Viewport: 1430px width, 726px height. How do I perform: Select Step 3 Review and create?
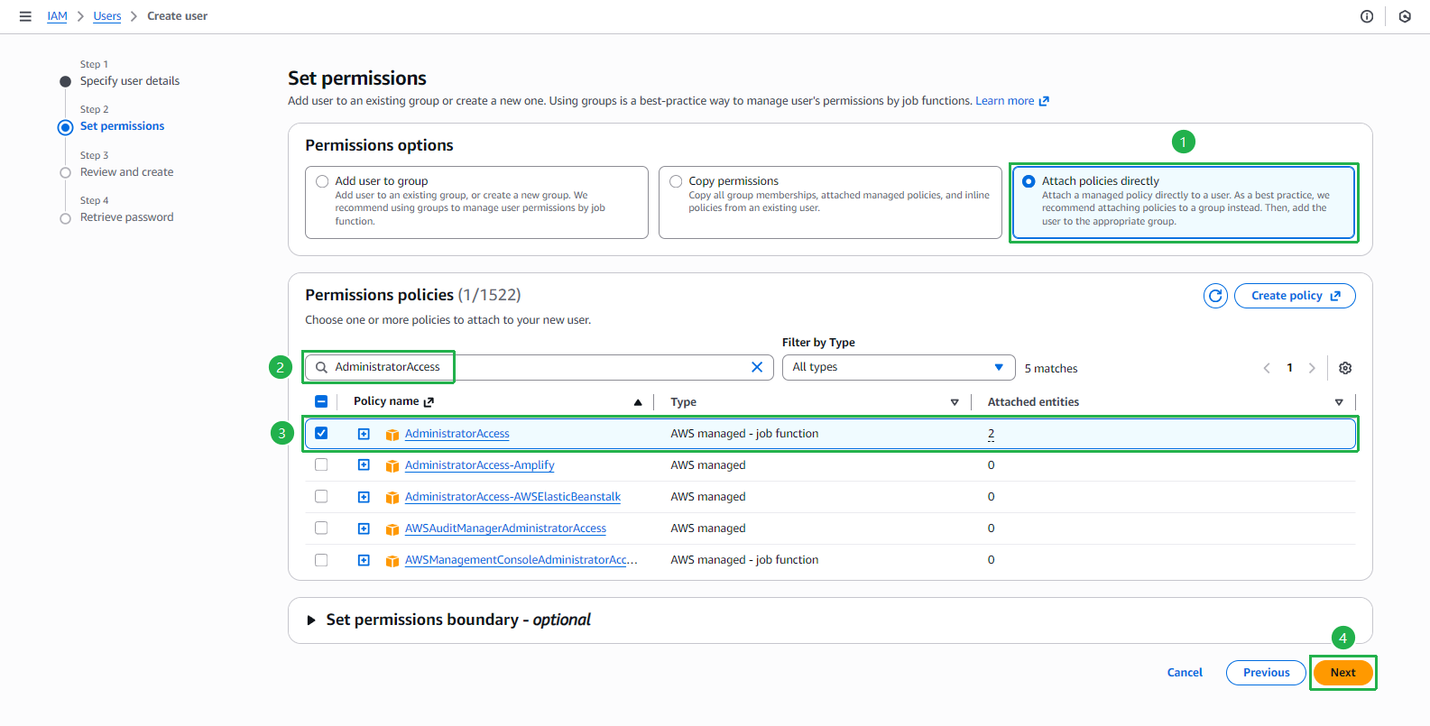(x=126, y=172)
